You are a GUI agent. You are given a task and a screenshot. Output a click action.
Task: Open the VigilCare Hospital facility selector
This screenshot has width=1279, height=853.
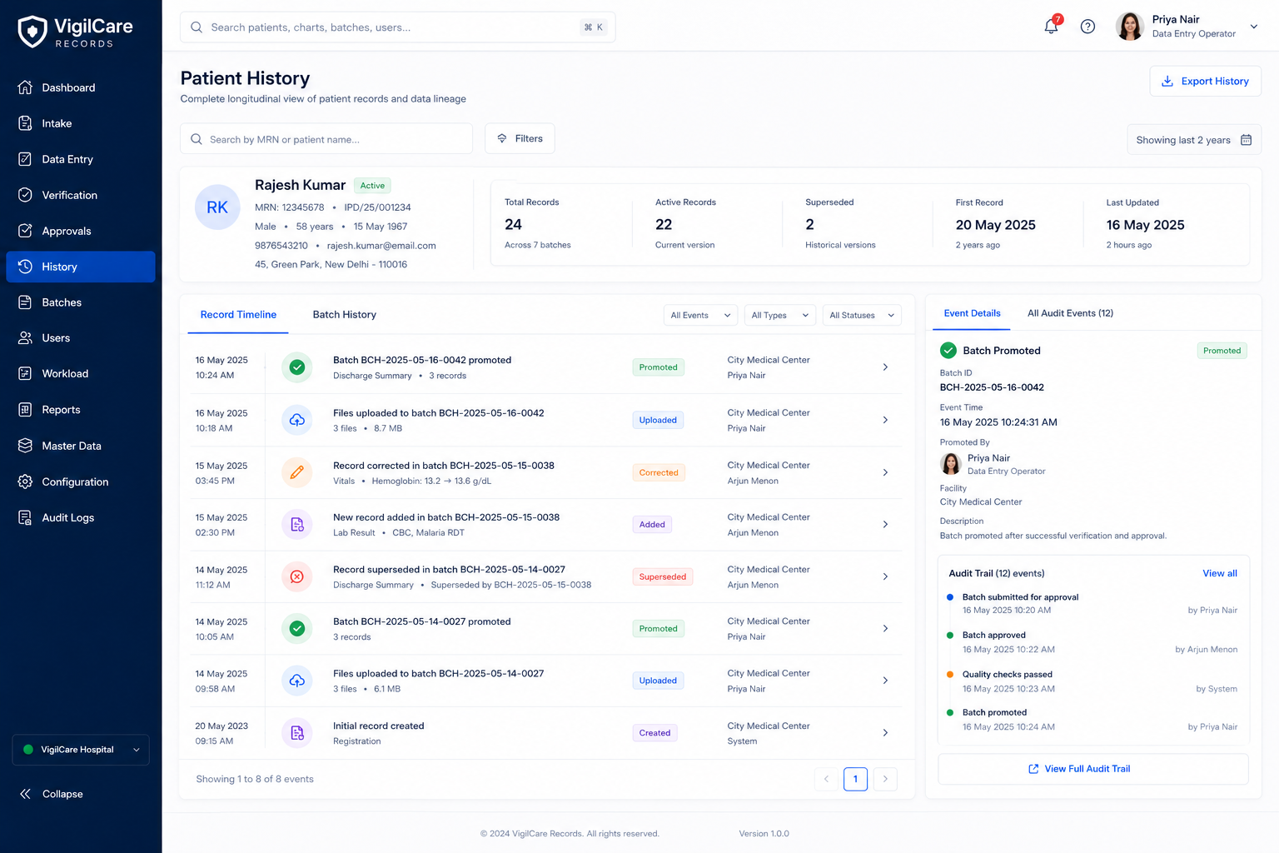click(81, 750)
